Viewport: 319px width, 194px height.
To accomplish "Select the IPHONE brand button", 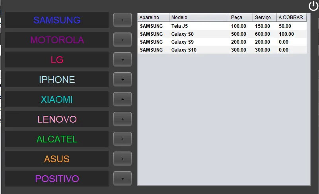I will pos(57,79).
